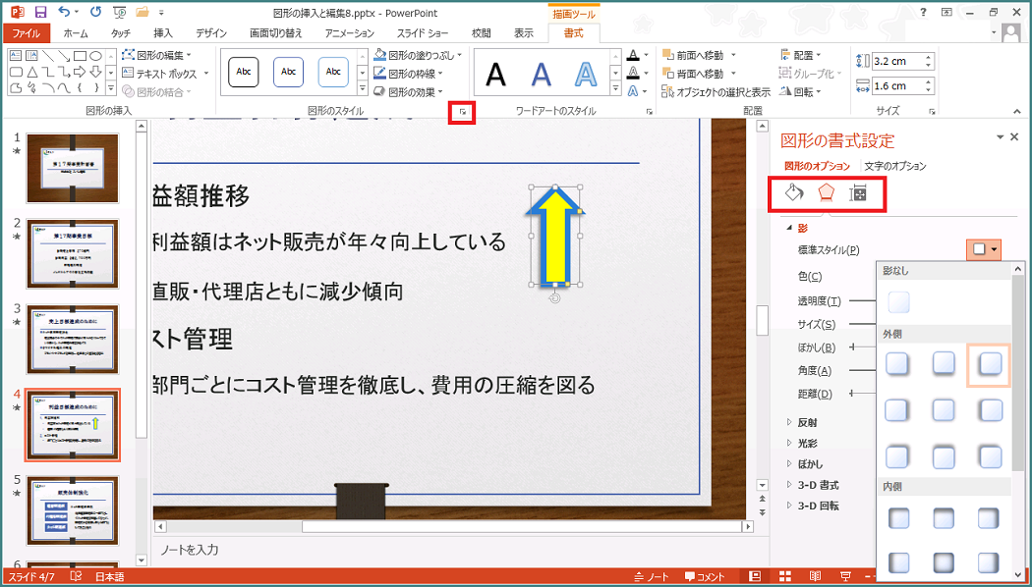This screenshot has width=1032, height=587.
Task: Open the WordArt Styles dialog launcher
Action: point(649,113)
